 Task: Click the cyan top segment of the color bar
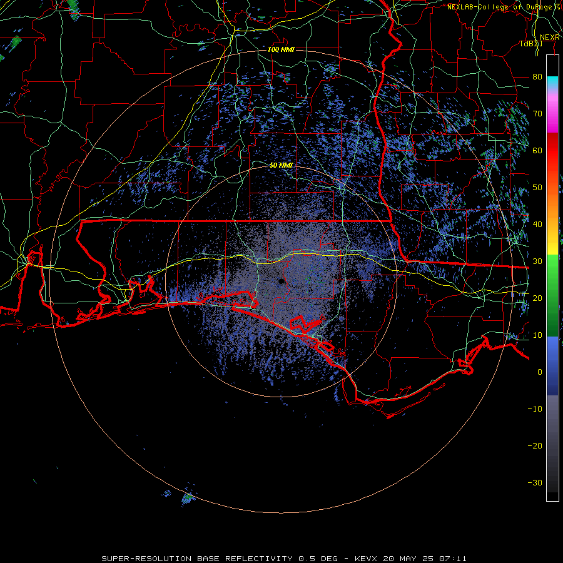tap(552, 82)
